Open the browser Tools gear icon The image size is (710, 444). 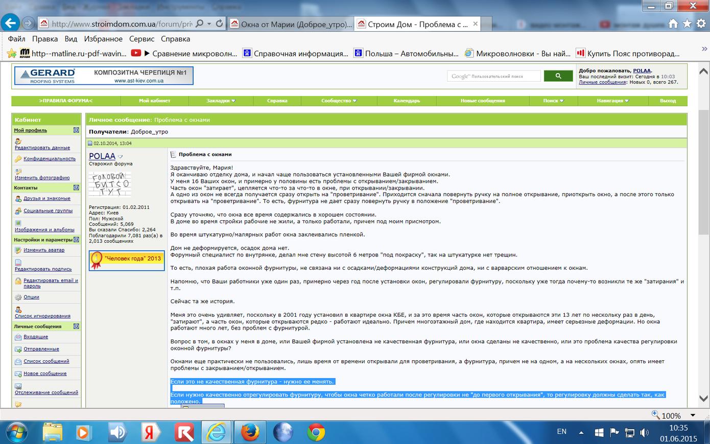coord(701,24)
